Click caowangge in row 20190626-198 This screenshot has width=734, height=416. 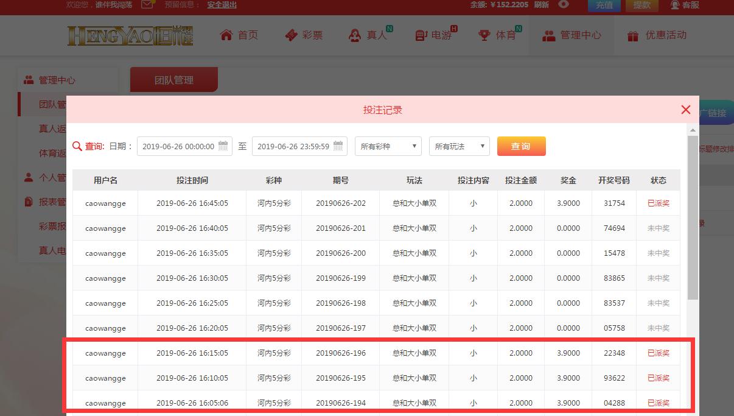click(105, 303)
